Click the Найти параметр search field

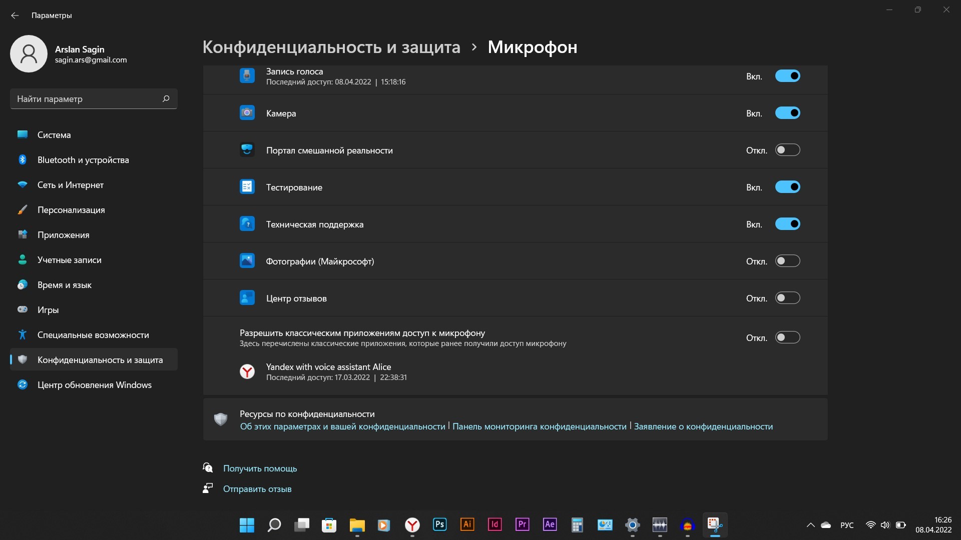tap(85, 99)
